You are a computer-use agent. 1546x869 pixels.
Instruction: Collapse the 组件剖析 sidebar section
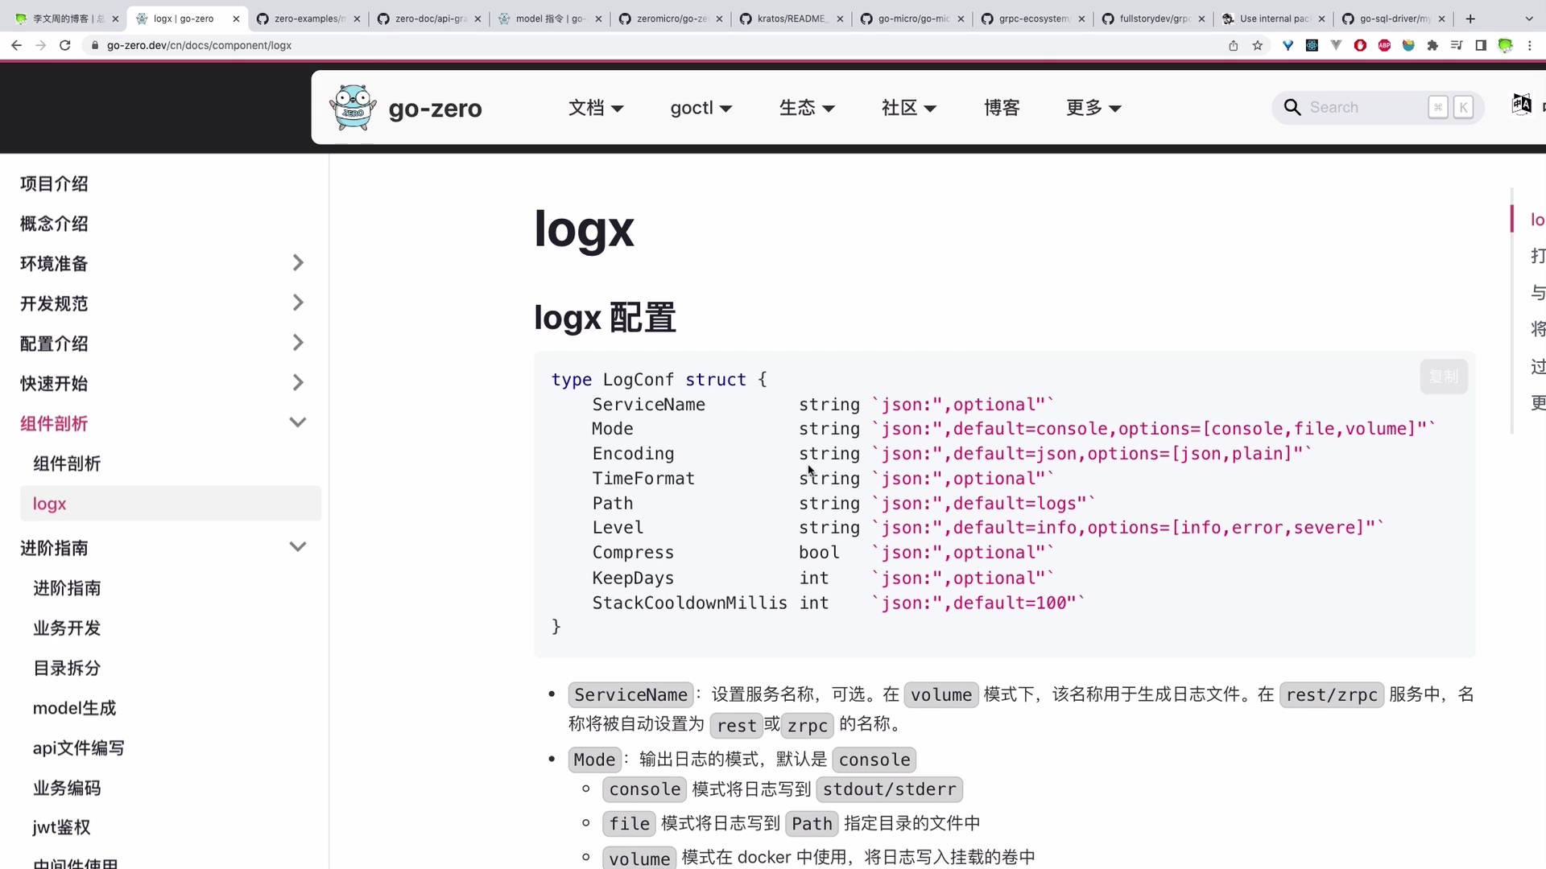(x=298, y=422)
